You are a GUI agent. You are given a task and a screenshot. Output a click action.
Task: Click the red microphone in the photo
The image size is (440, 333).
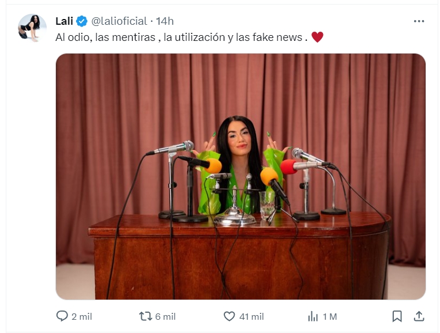[x=288, y=166]
